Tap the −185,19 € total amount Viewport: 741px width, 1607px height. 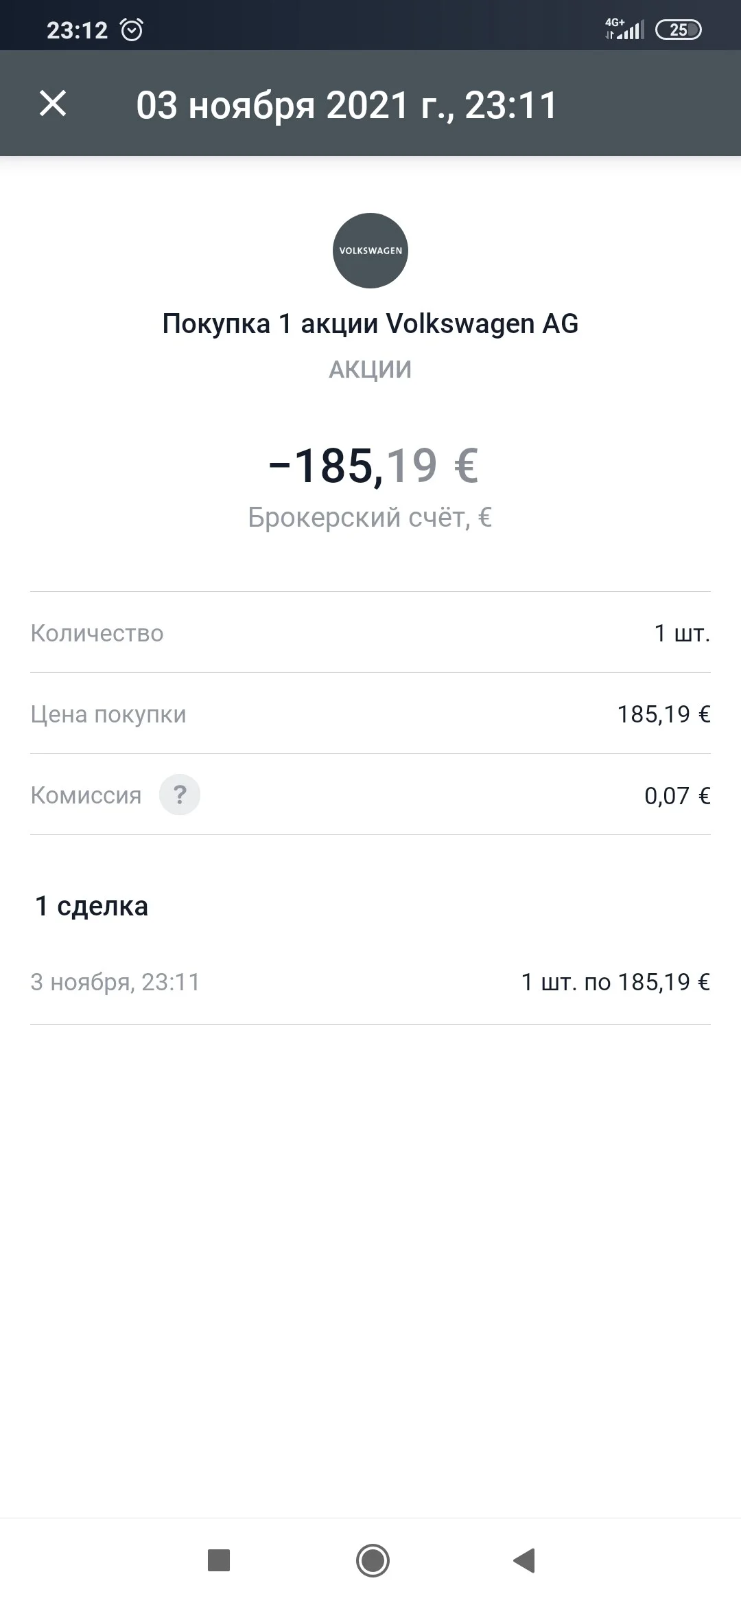[373, 466]
